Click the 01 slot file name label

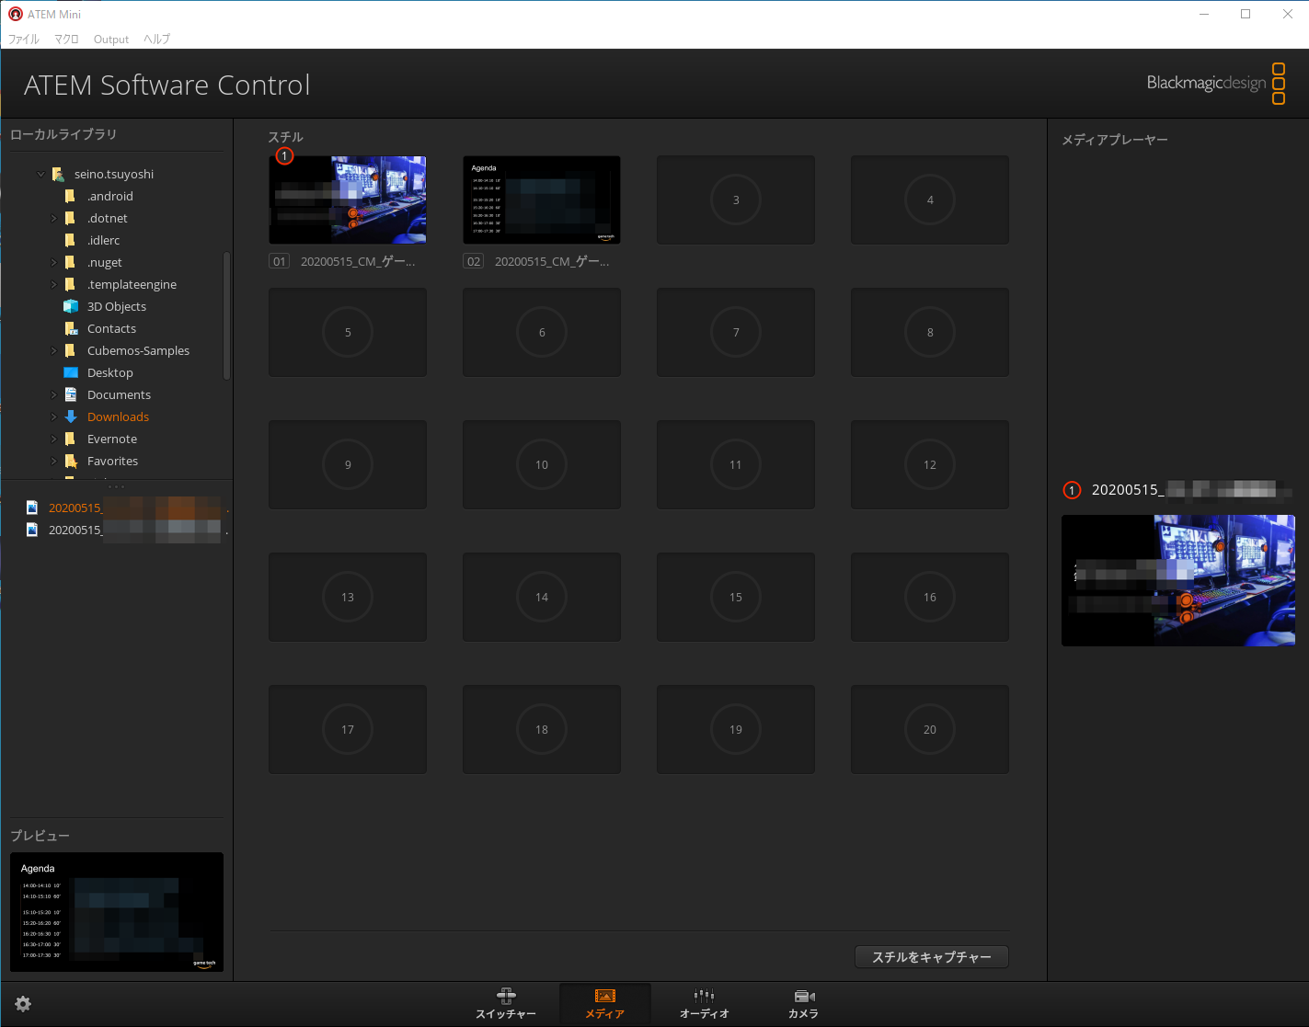(358, 262)
